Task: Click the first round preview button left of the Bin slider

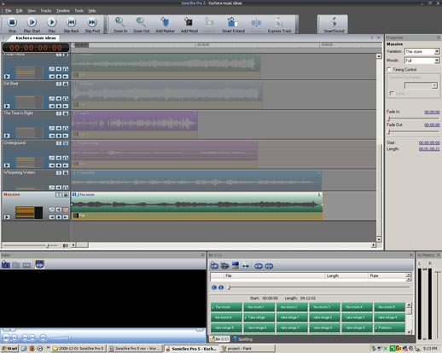Action: pos(214,287)
